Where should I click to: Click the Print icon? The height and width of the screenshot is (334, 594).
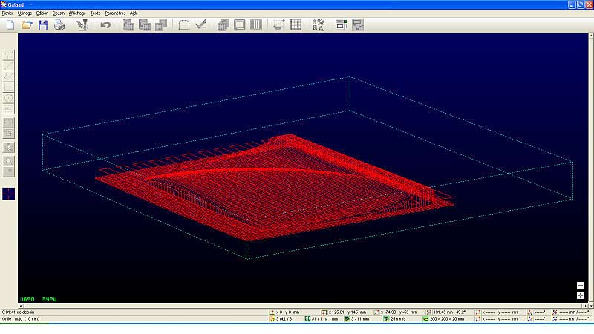coord(59,25)
